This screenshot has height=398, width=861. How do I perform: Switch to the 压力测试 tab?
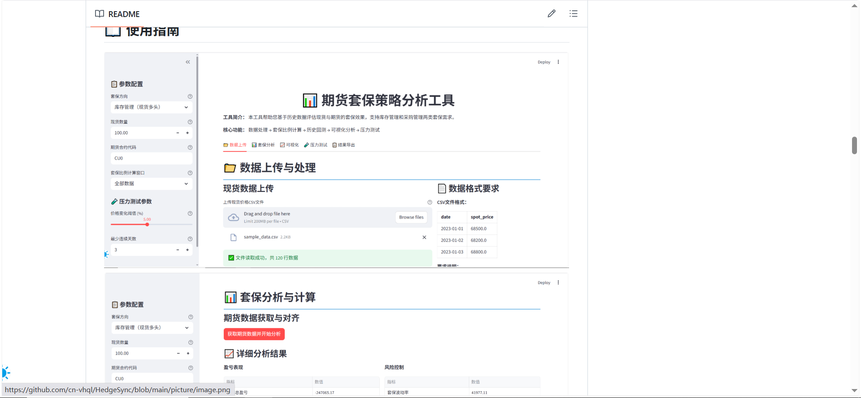pos(316,145)
